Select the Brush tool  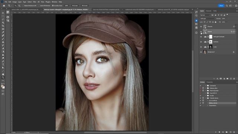click(x=3, y=39)
